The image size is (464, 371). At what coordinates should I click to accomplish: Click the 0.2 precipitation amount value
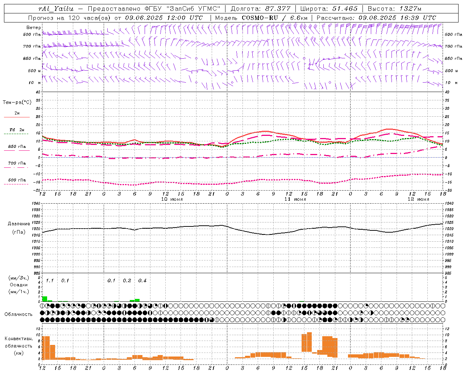pyautogui.click(x=127, y=281)
